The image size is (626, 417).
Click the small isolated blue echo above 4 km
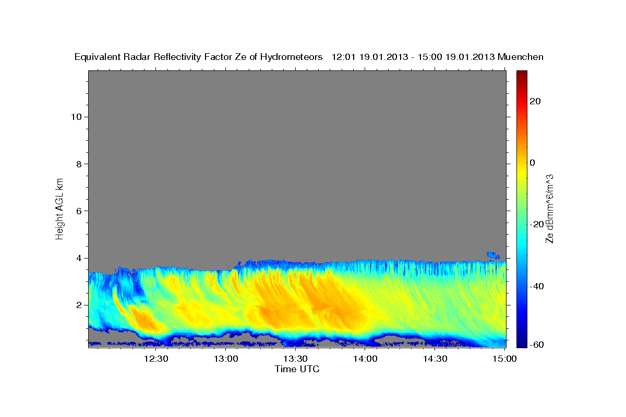tap(493, 255)
